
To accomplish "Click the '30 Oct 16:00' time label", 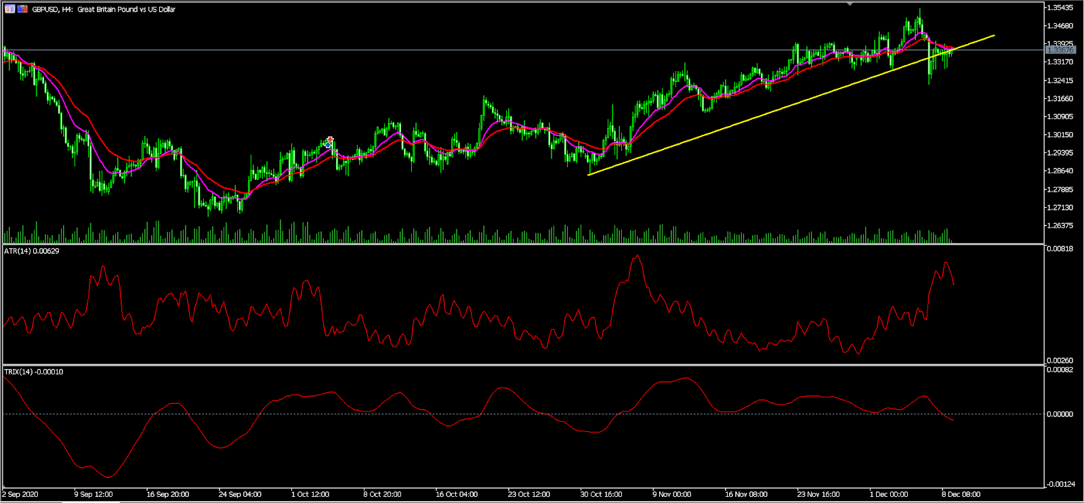I will coord(601,494).
